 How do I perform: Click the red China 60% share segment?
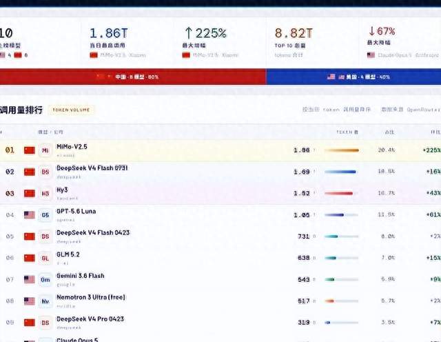click(133, 77)
